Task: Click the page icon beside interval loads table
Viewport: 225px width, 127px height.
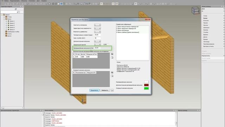Action: point(112,58)
